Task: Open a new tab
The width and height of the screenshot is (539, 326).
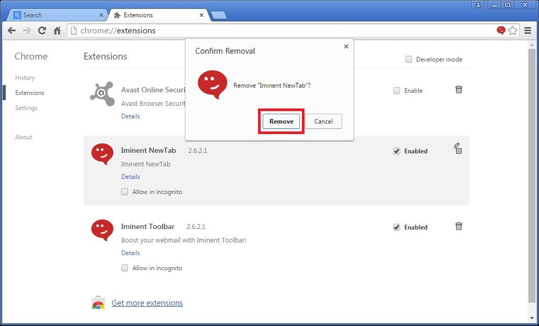Action: [x=218, y=15]
